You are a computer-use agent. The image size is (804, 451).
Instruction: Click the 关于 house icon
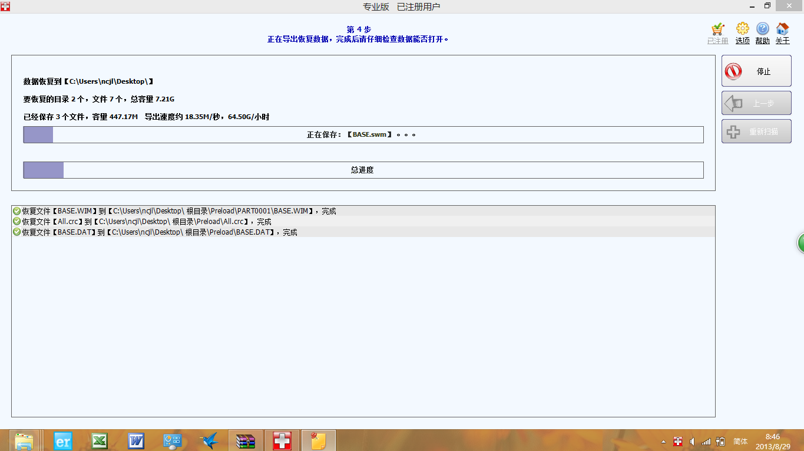click(x=782, y=29)
